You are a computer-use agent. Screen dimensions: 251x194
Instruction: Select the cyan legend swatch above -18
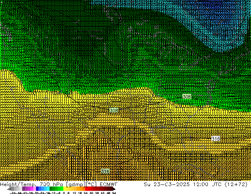coord(48,189)
